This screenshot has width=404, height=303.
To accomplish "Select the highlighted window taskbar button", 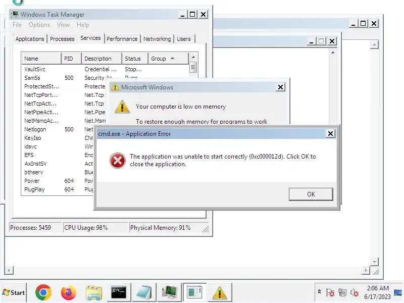I will (194, 292).
